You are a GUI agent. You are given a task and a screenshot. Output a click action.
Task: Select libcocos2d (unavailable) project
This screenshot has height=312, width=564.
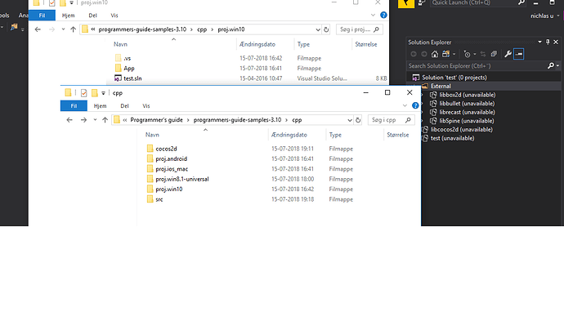coord(462,129)
